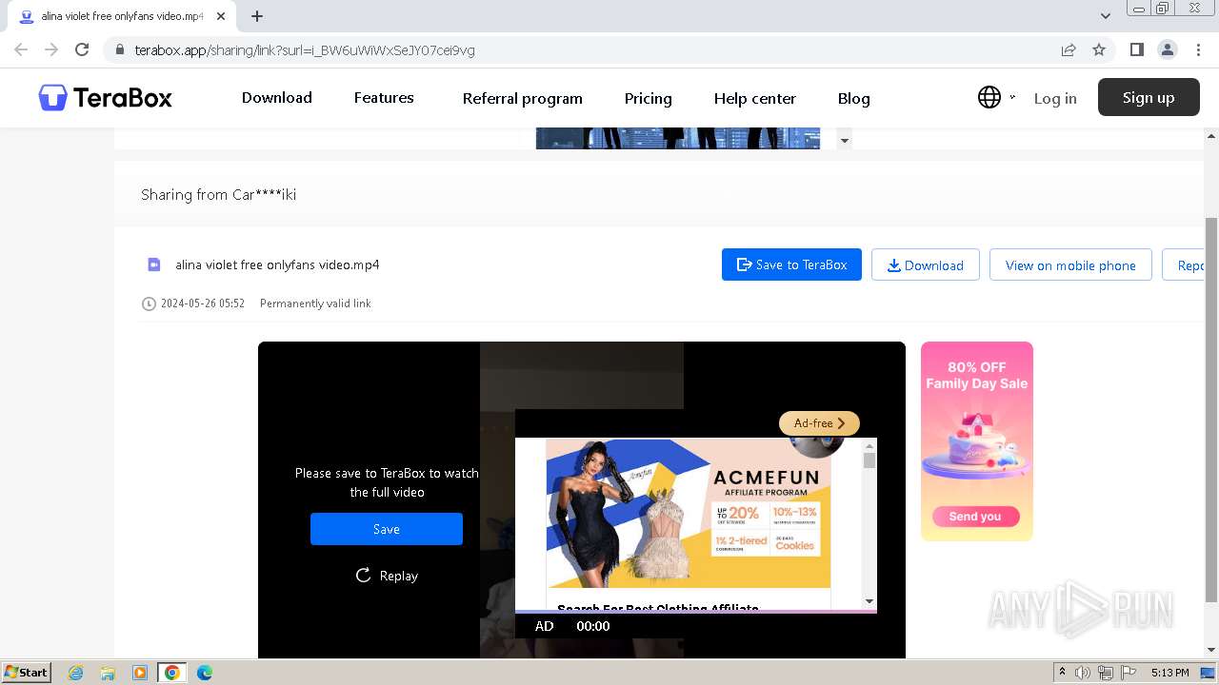
Task: Click the address bar URL
Action: (305, 49)
